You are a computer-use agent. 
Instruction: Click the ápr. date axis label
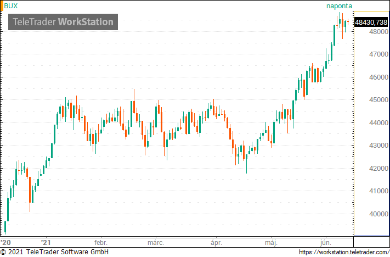[216, 243]
